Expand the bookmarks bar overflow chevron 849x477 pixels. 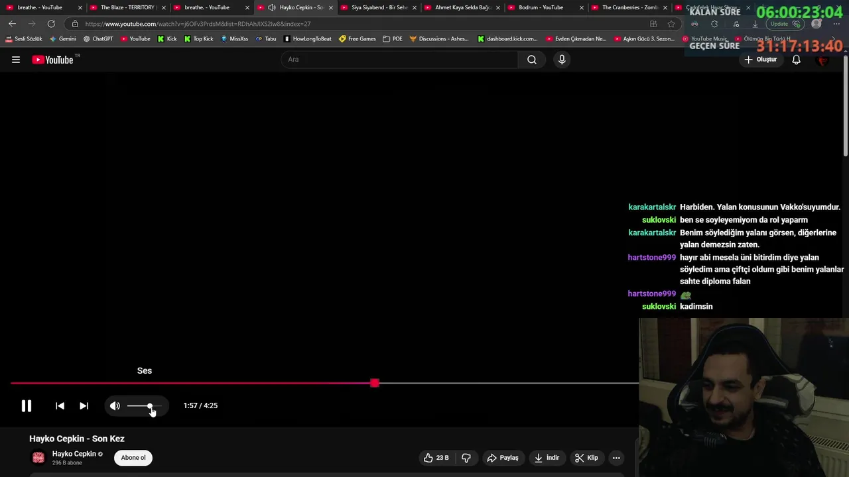pyautogui.click(x=834, y=39)
